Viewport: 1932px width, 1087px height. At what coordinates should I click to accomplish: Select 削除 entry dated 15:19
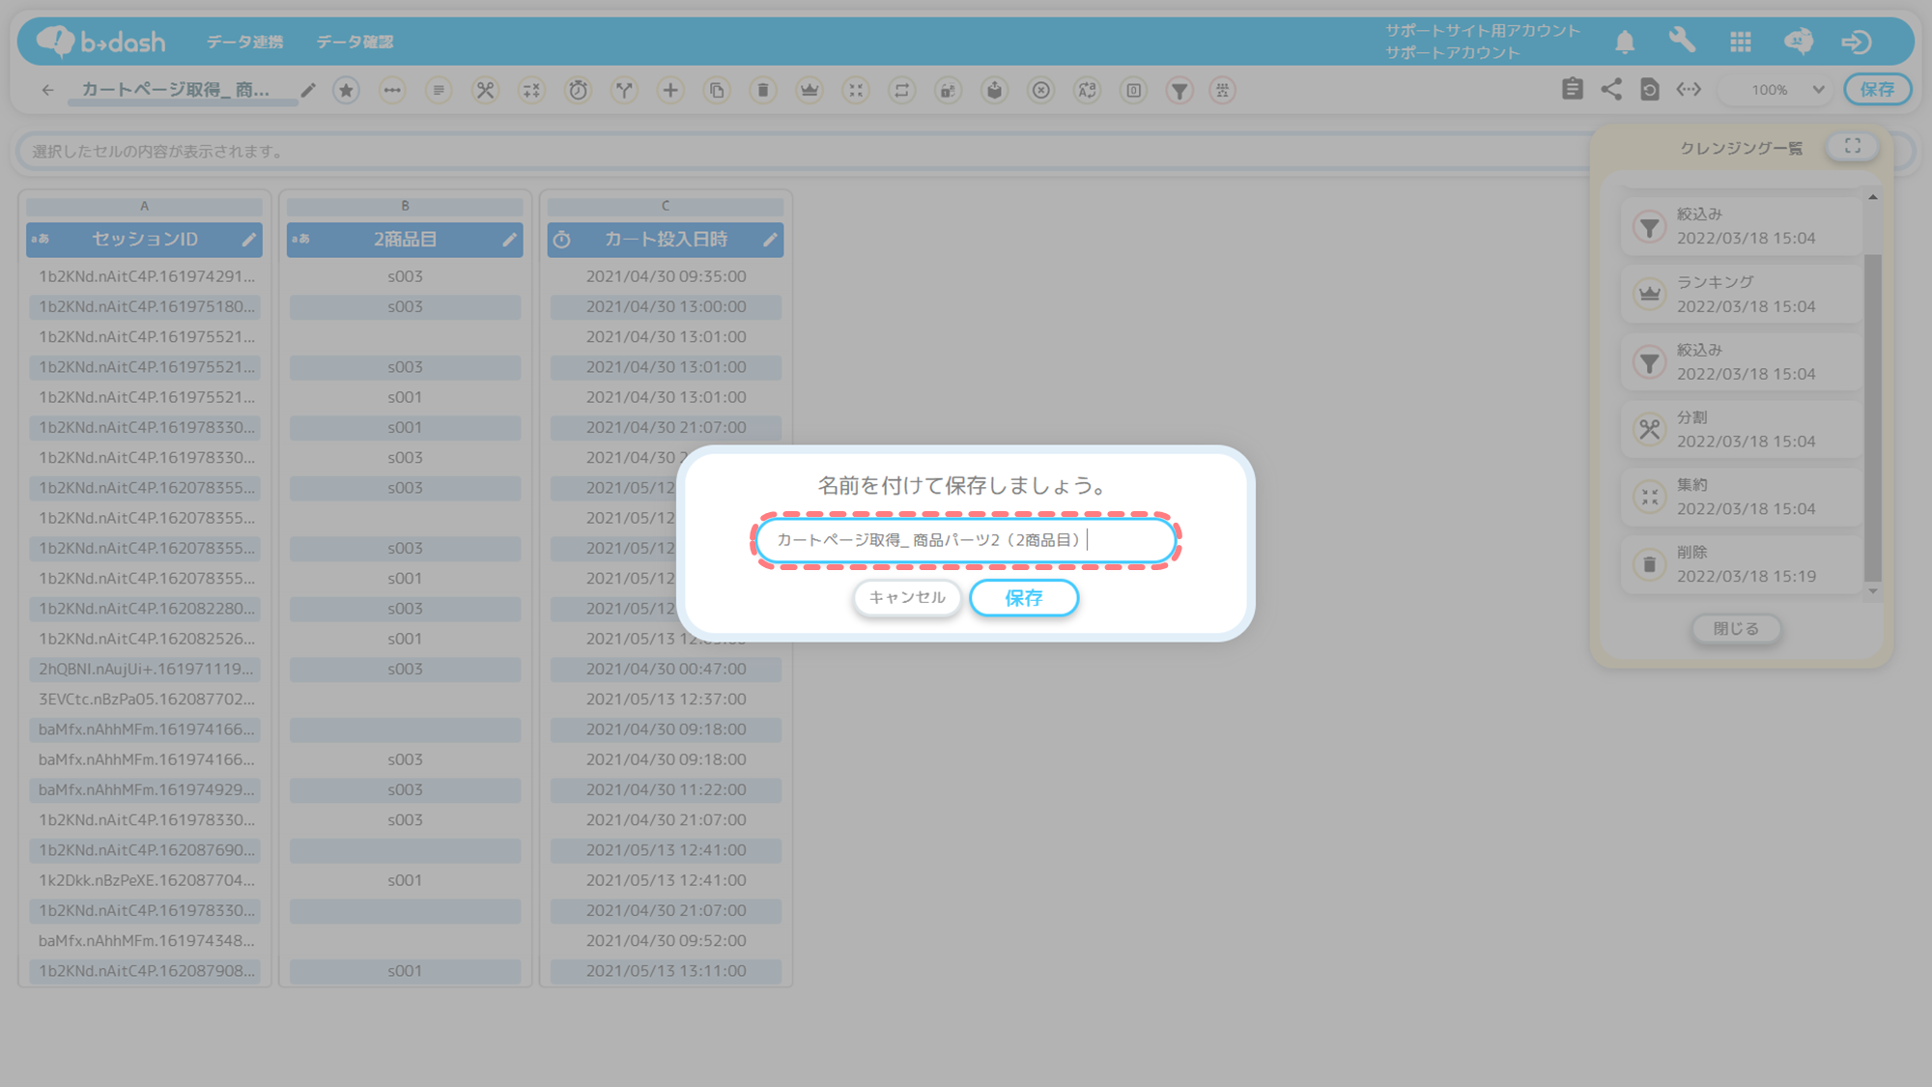pyautogui.click(x=1741, y=564)
